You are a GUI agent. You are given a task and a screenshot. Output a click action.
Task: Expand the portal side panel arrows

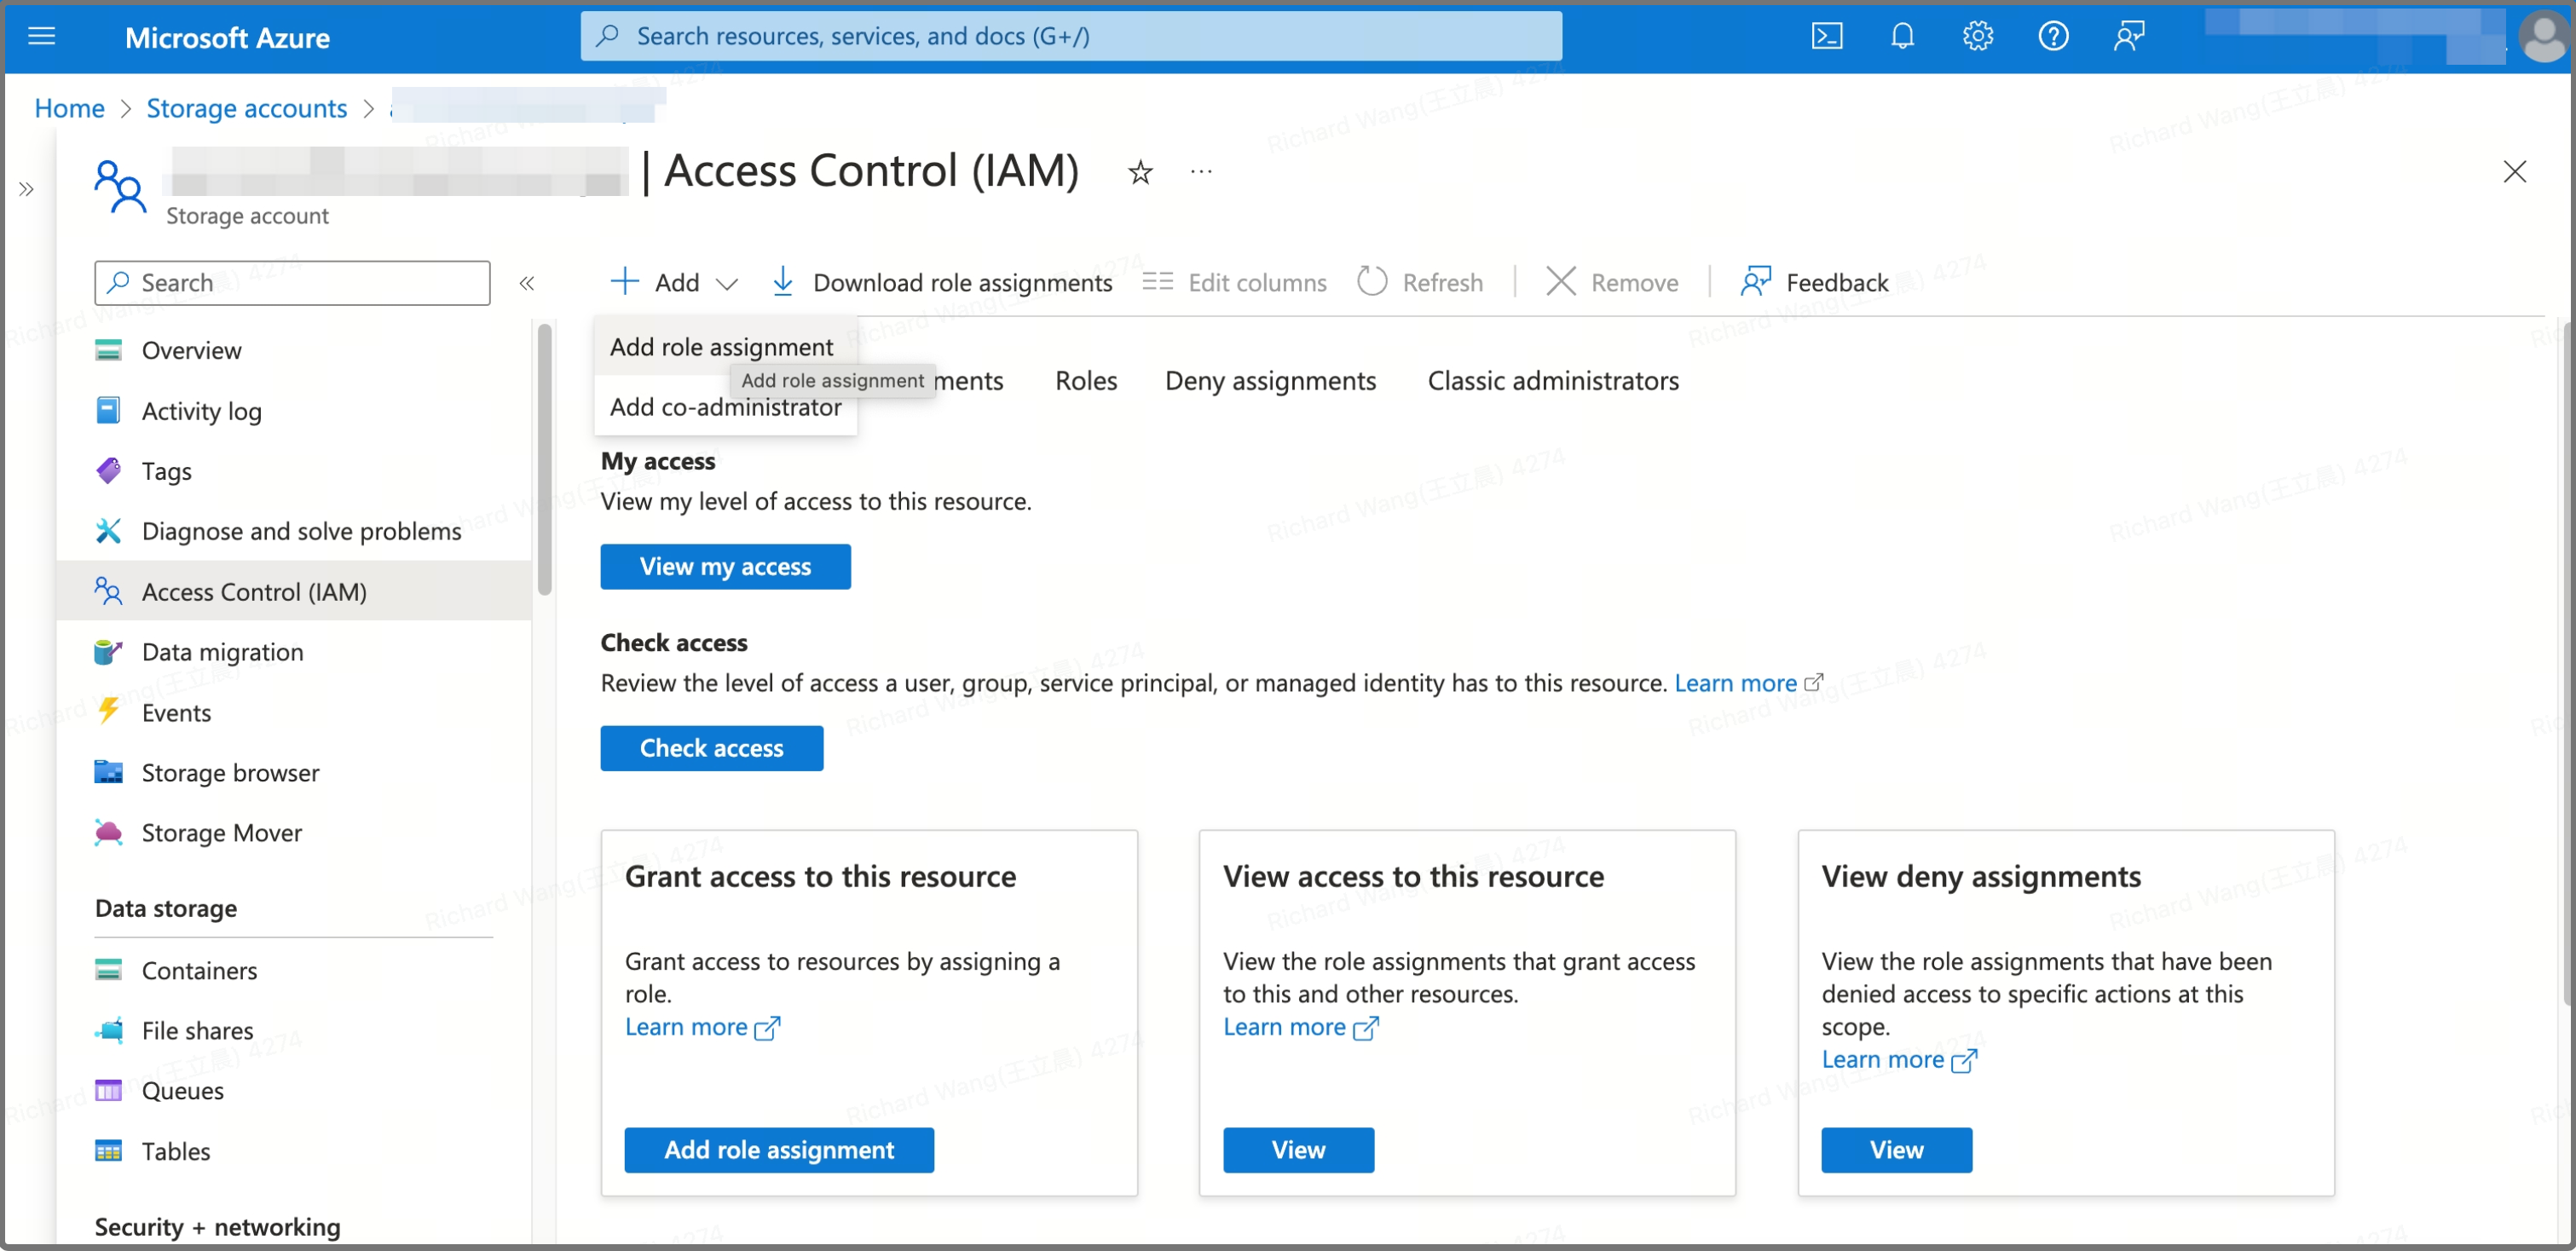pos(27,189)
